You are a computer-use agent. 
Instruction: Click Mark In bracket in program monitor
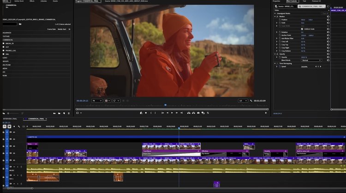(x=151, y=113)
